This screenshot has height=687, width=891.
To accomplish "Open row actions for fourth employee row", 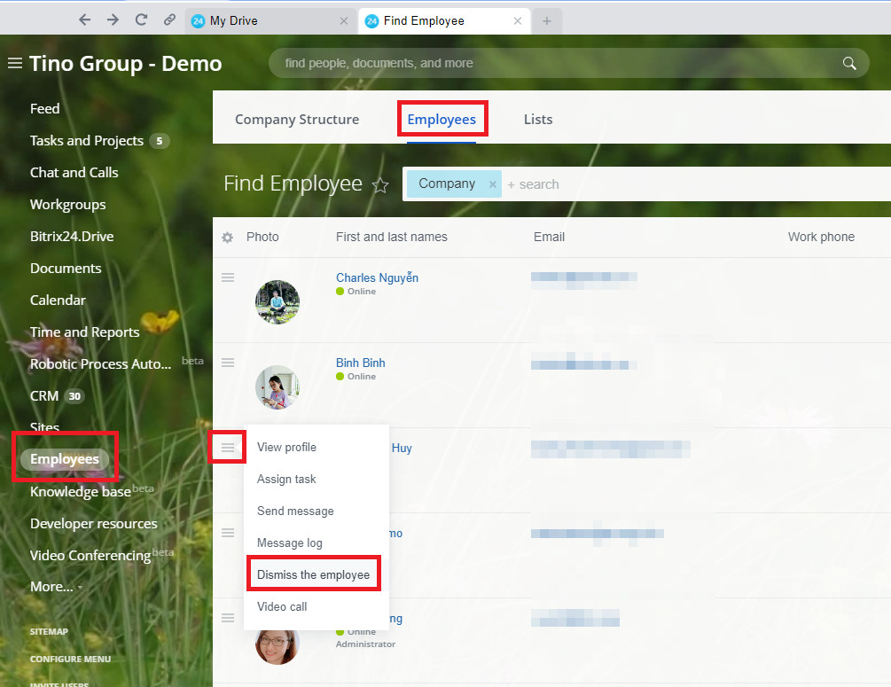I will coord(228,533).
